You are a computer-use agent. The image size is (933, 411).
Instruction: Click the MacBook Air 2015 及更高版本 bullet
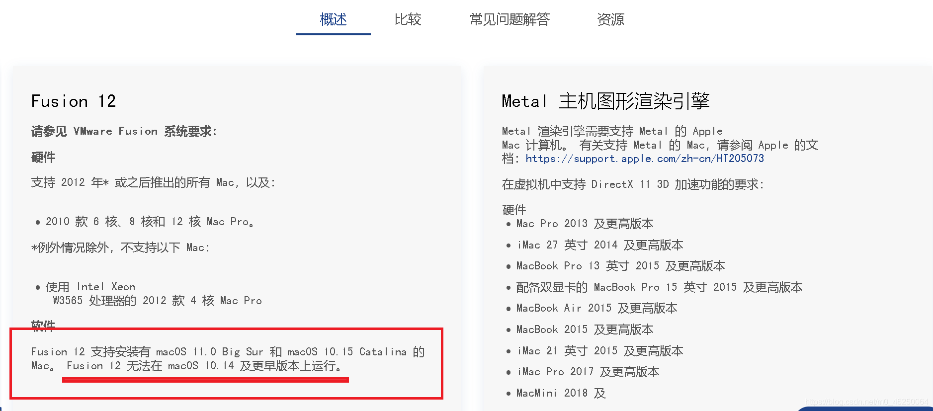click(x=596, y=308)
